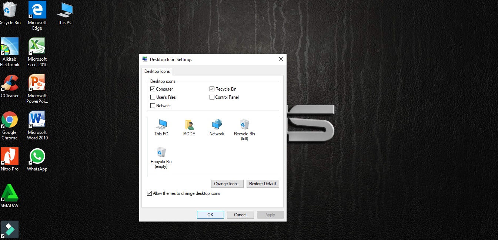Viewport: 498px width, 240px height.
Task: Launch Microsoft Excel 2010
Action: click(x=37, y=47)
